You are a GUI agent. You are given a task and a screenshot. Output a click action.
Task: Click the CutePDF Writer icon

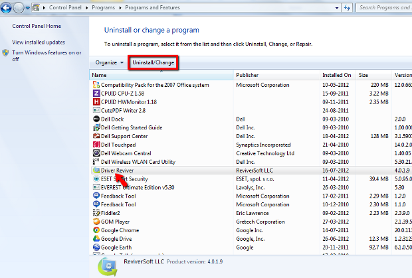click(96, 110)
